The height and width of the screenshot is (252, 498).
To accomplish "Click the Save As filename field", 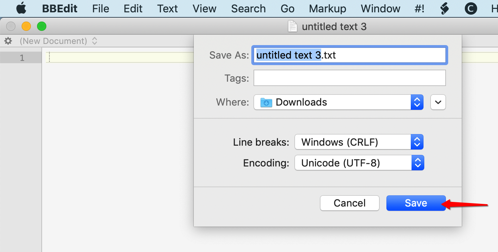I will [x=349, y=55].
